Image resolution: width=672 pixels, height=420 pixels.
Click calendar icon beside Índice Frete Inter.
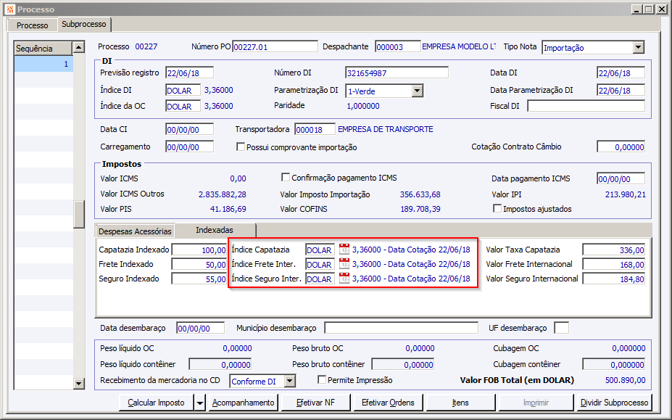(344, 264)
